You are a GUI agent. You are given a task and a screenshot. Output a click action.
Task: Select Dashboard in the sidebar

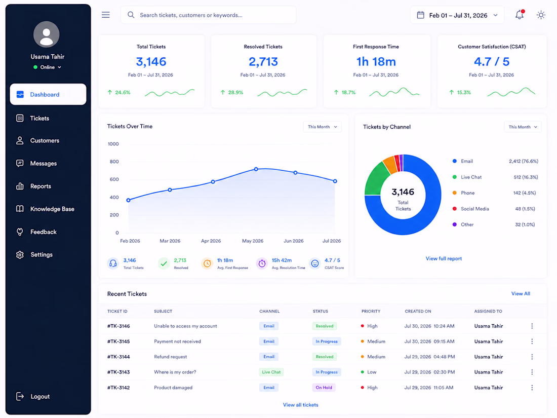point(48,94)
